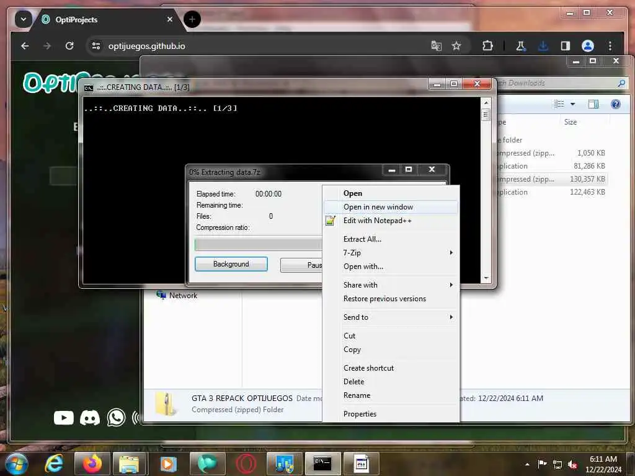Choose Open in the context menu
Image resolution: width=635 pixels, height=476 pixels.
pyautogui.click(x=391, y=193)
